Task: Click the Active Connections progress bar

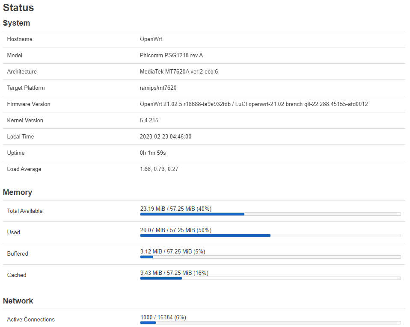Action: pos(270,322)
